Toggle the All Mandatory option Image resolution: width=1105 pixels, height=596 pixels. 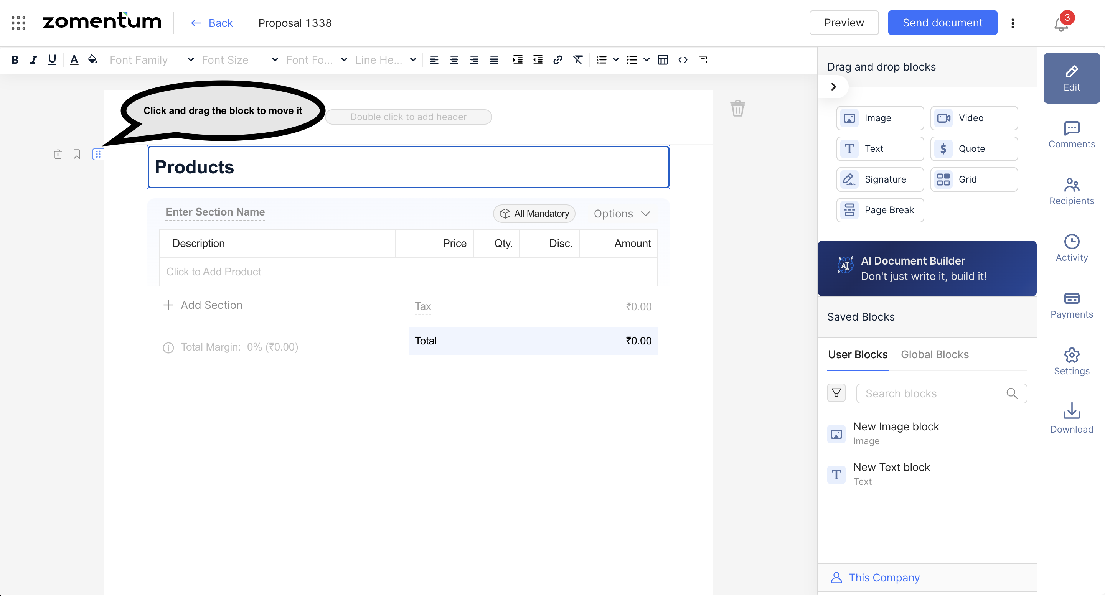pyautogui.click(x=534, y=214)
